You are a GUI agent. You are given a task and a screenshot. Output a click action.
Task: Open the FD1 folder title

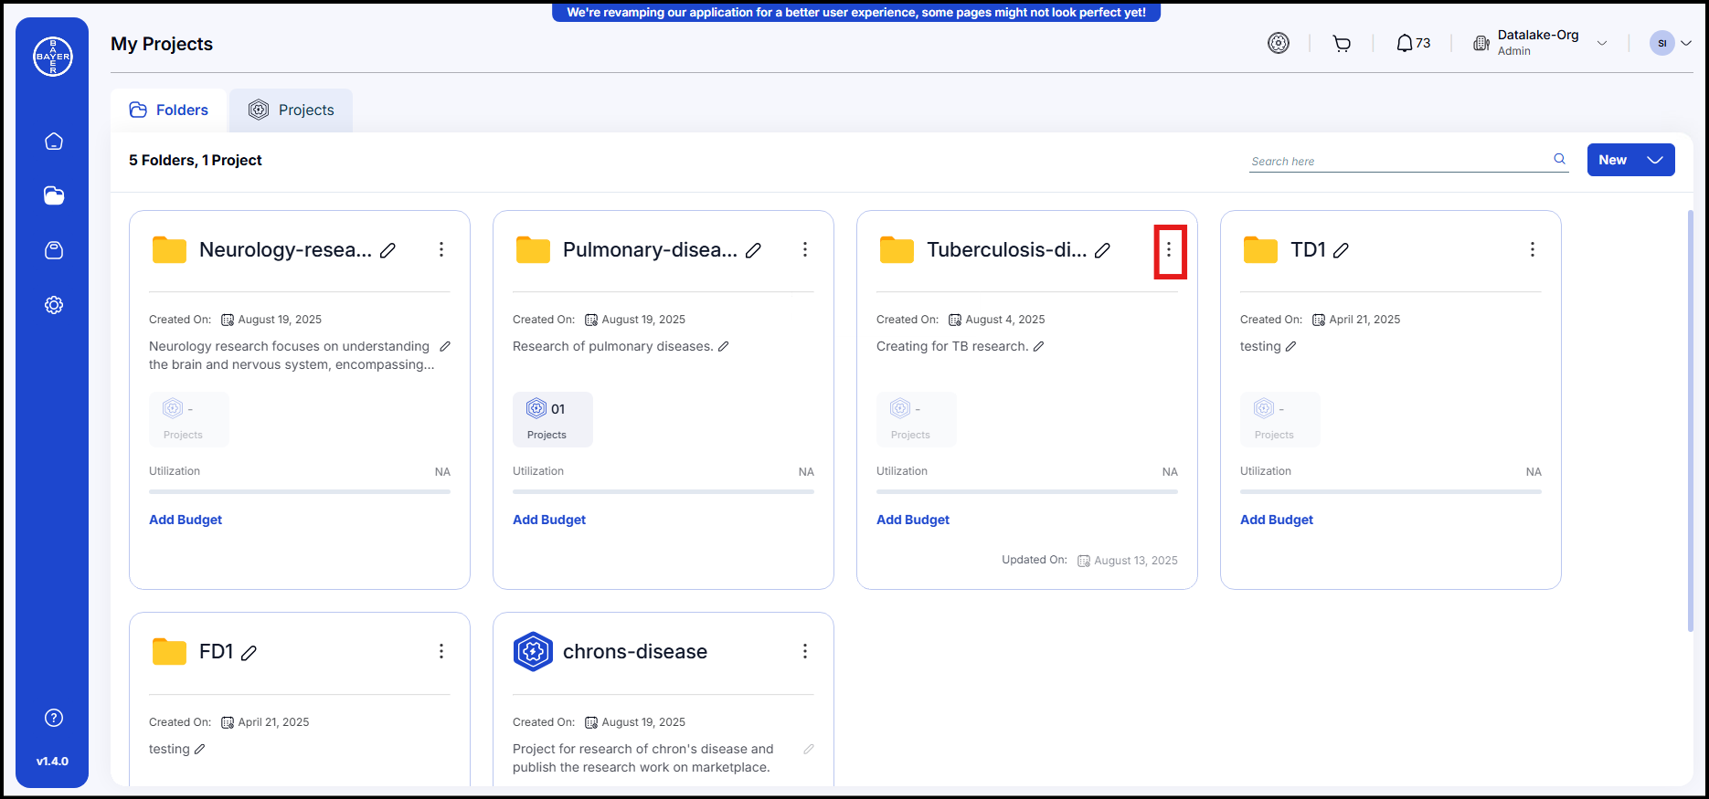pyautogui.click(x=217, y=652)
